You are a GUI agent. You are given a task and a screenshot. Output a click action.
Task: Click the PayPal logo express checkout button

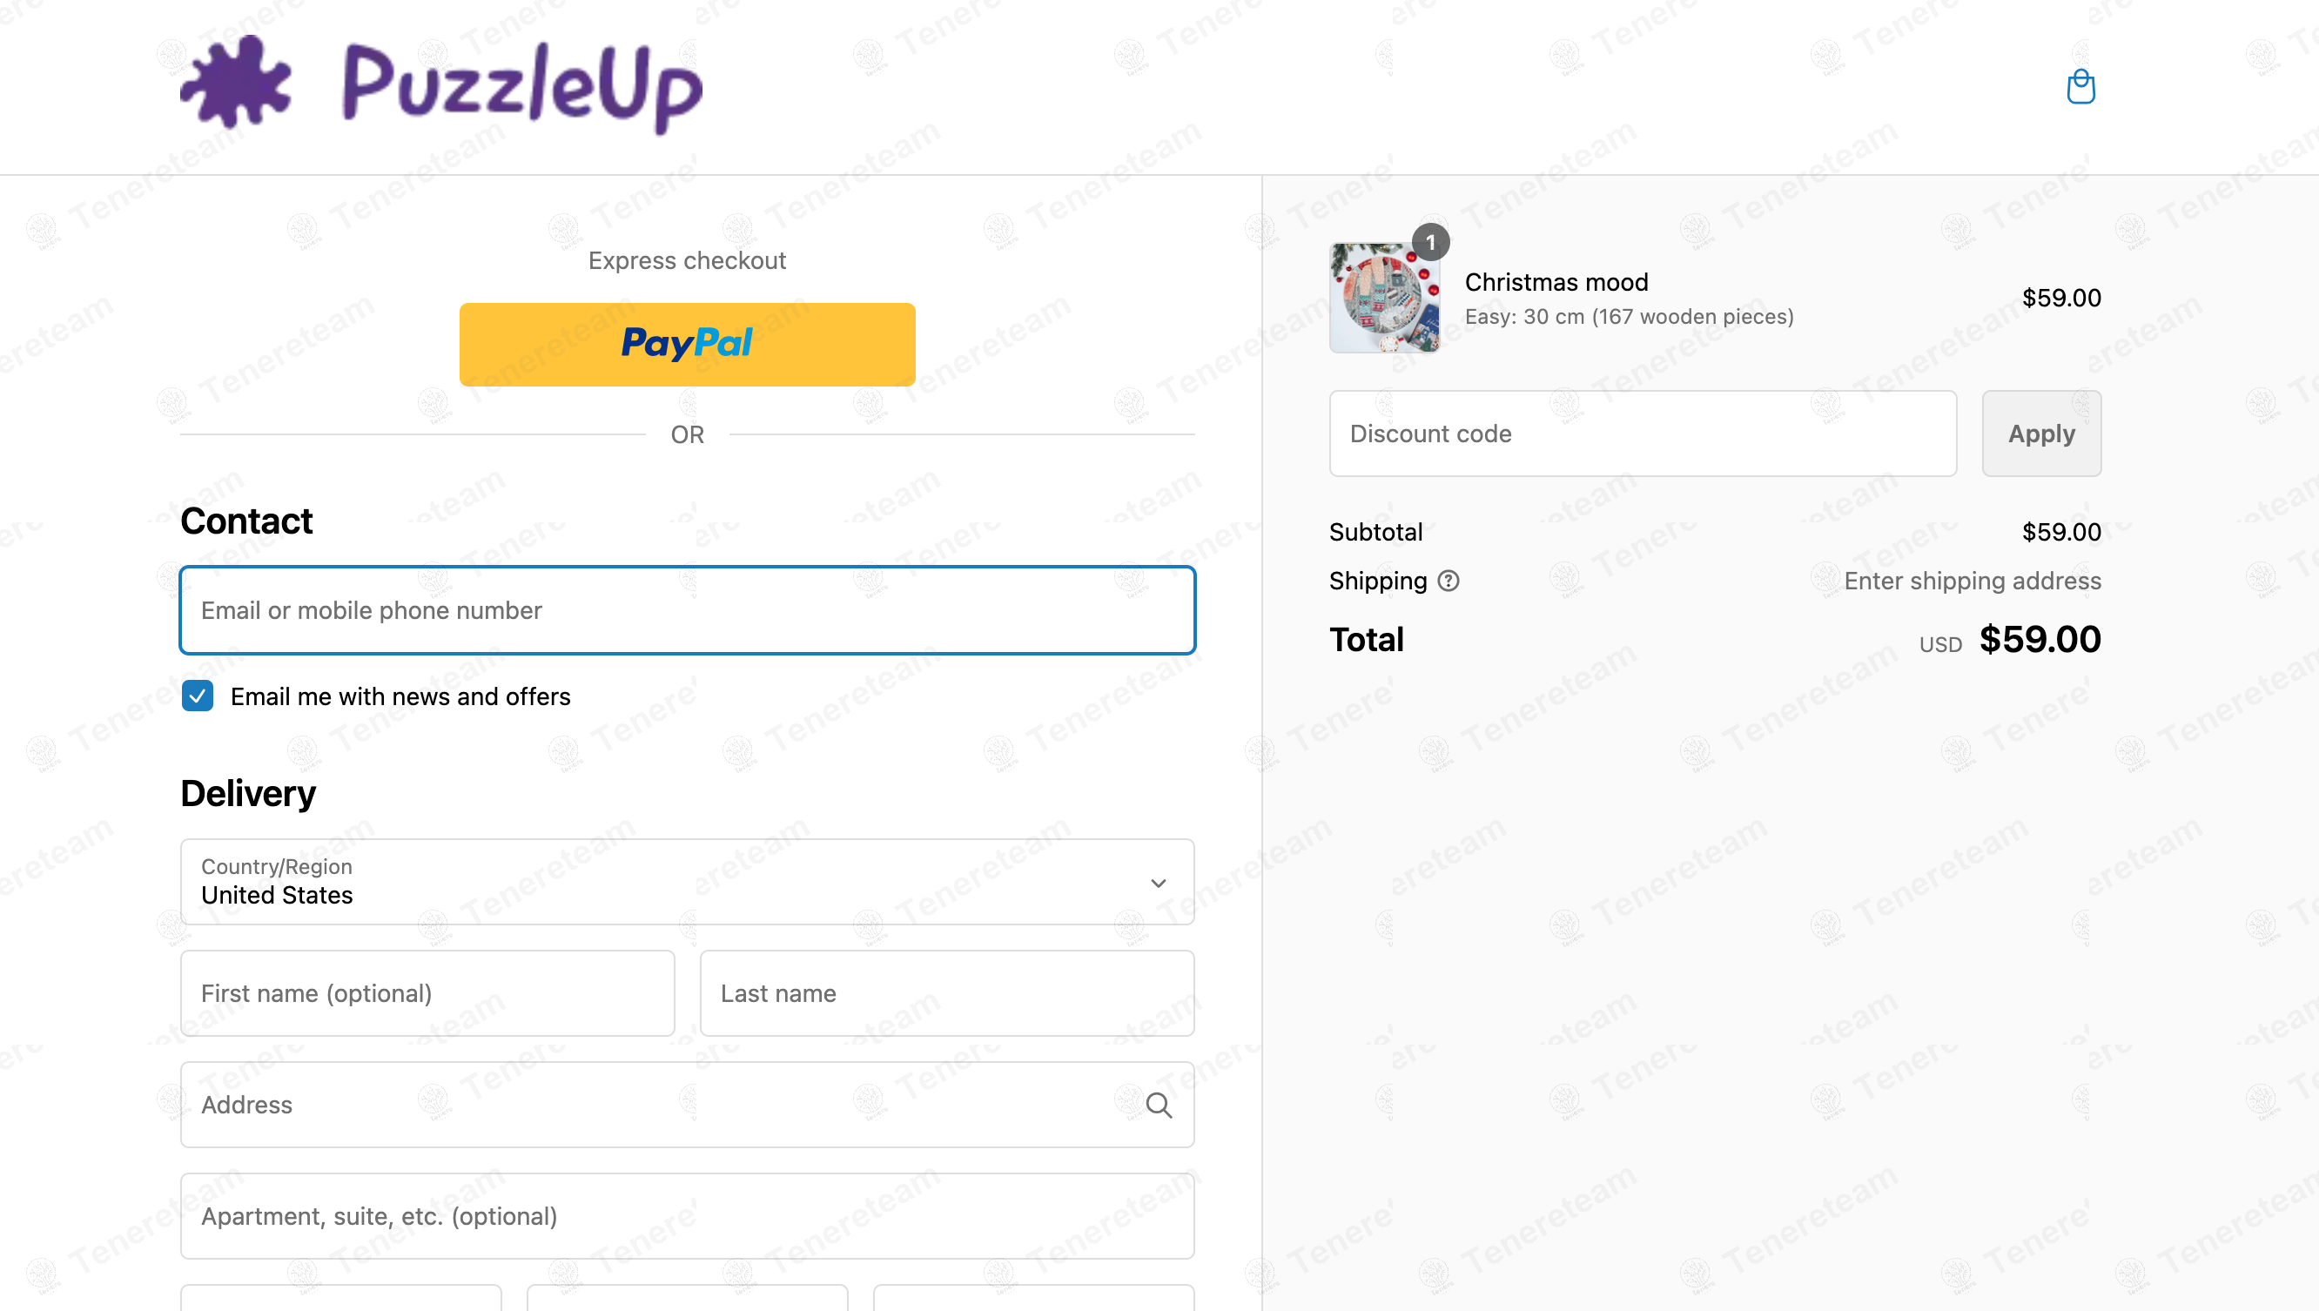coord(687,344)
